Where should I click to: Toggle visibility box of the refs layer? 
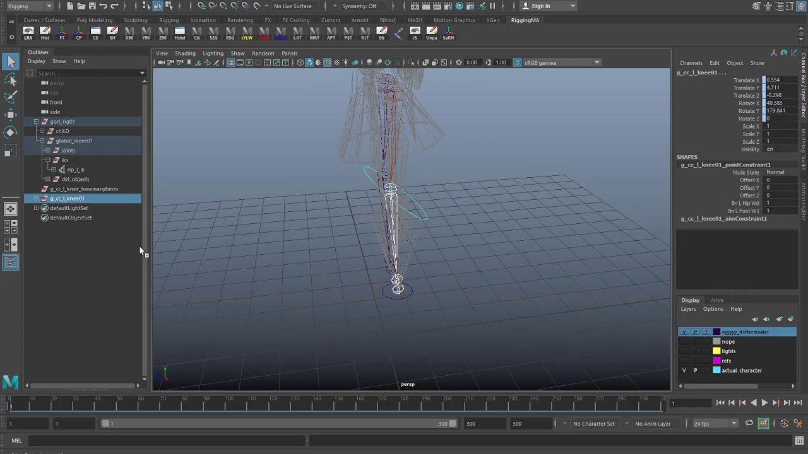(684, 361)
